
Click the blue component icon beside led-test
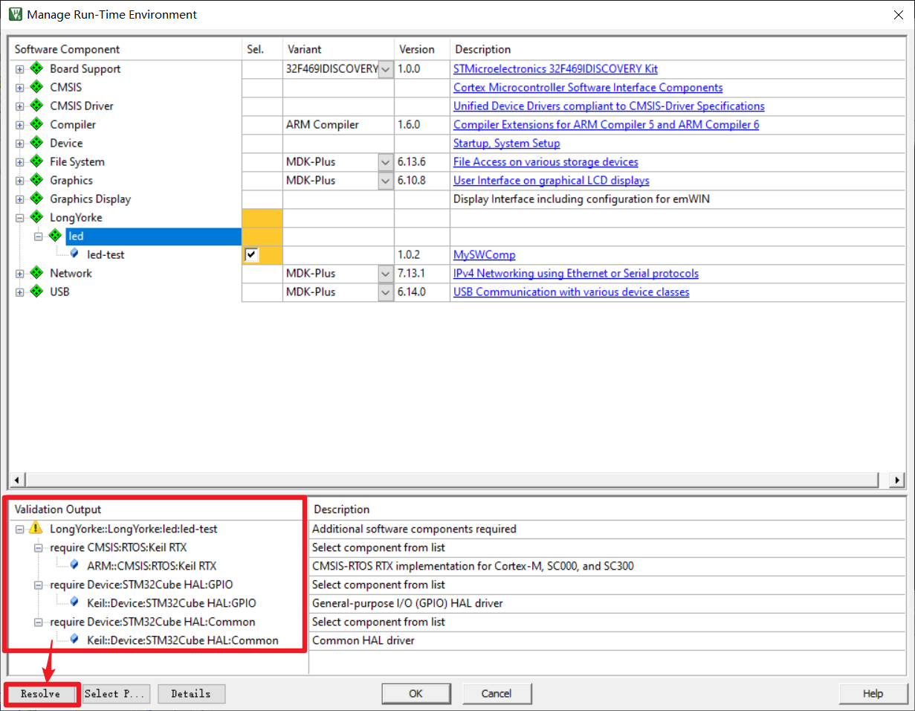[74, 254]
